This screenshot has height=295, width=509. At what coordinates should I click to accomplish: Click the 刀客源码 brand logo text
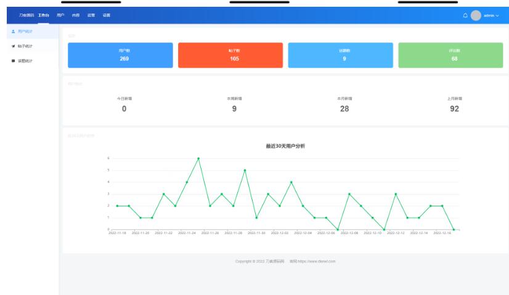tap(26, 15)
